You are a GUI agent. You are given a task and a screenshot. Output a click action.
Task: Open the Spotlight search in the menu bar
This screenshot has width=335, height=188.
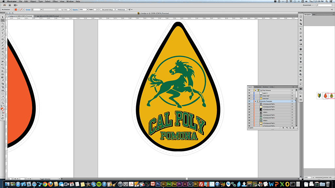pos(326,1)
